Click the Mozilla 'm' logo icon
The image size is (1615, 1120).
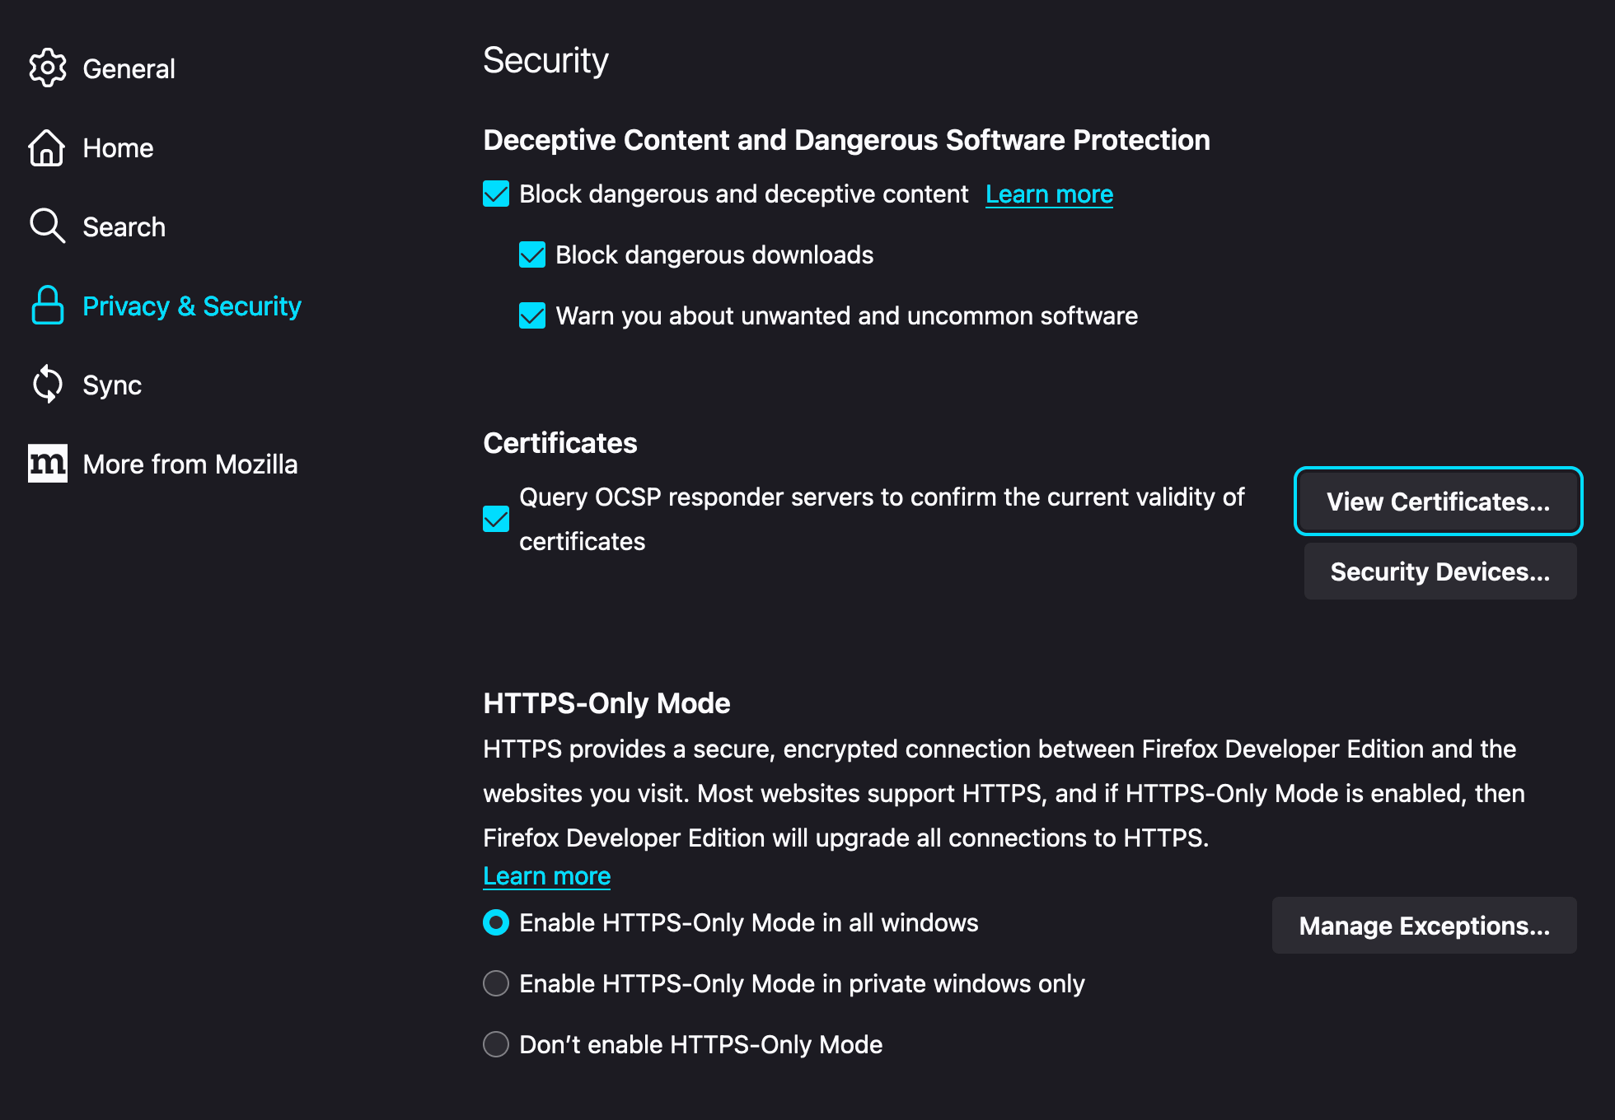click(47, 464)
